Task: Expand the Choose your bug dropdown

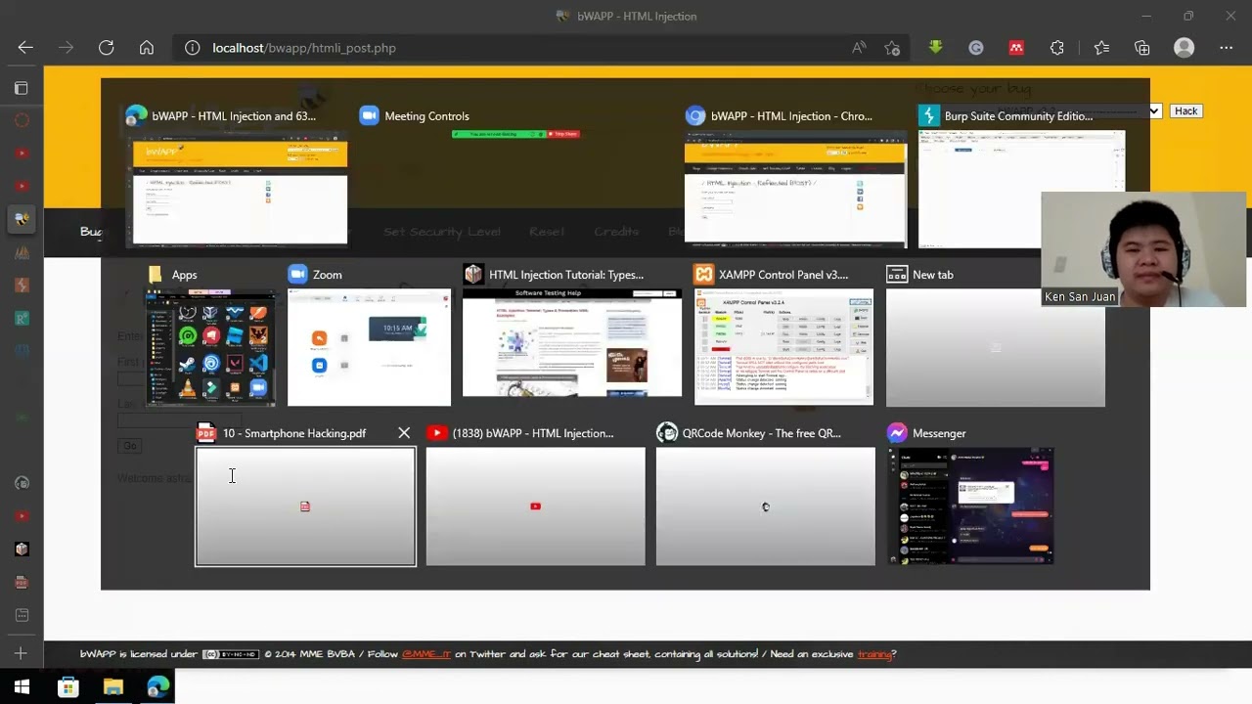Action: (1154, 110)
